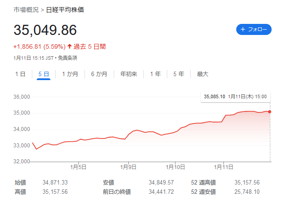The height and width of the screenshot is (200, 284).
Task: Click the previous close value 34,441.72
Action: pos(161,192)
